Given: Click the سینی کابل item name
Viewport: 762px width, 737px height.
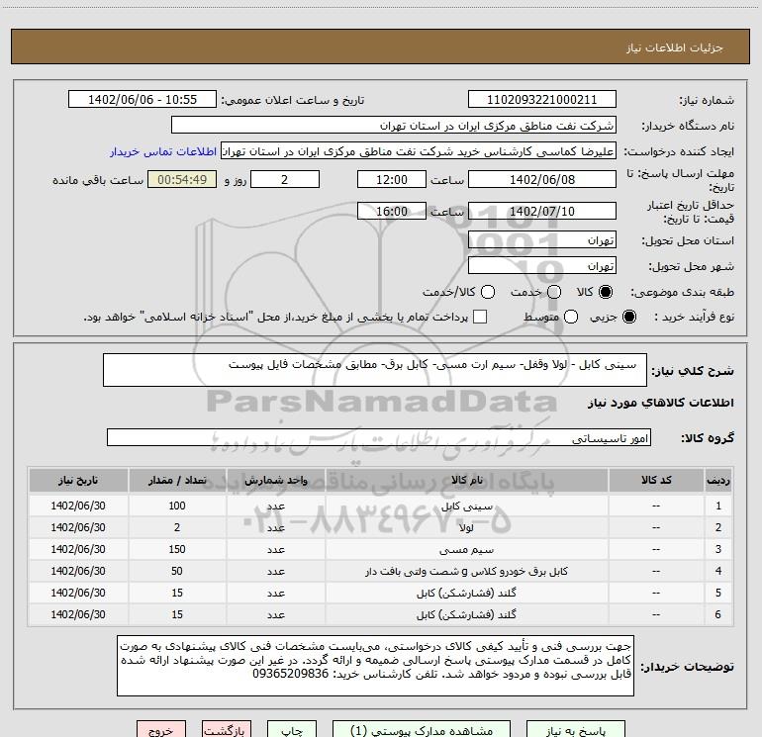Looking at the screenshot, I should click(466, 507).
